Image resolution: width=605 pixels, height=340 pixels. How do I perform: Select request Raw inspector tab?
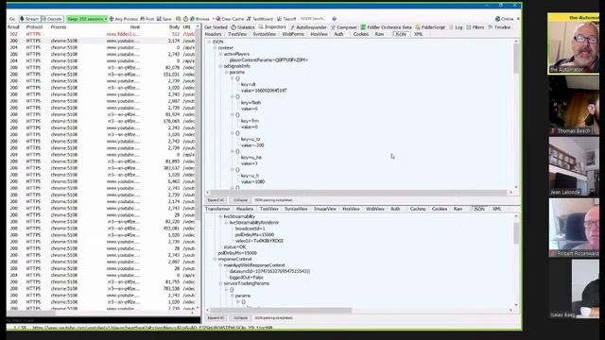pyautogui.click(x=379, y=34)
